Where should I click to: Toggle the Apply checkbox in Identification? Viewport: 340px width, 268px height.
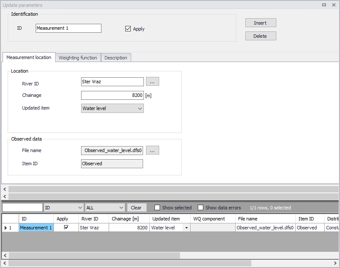coord(128,28)
